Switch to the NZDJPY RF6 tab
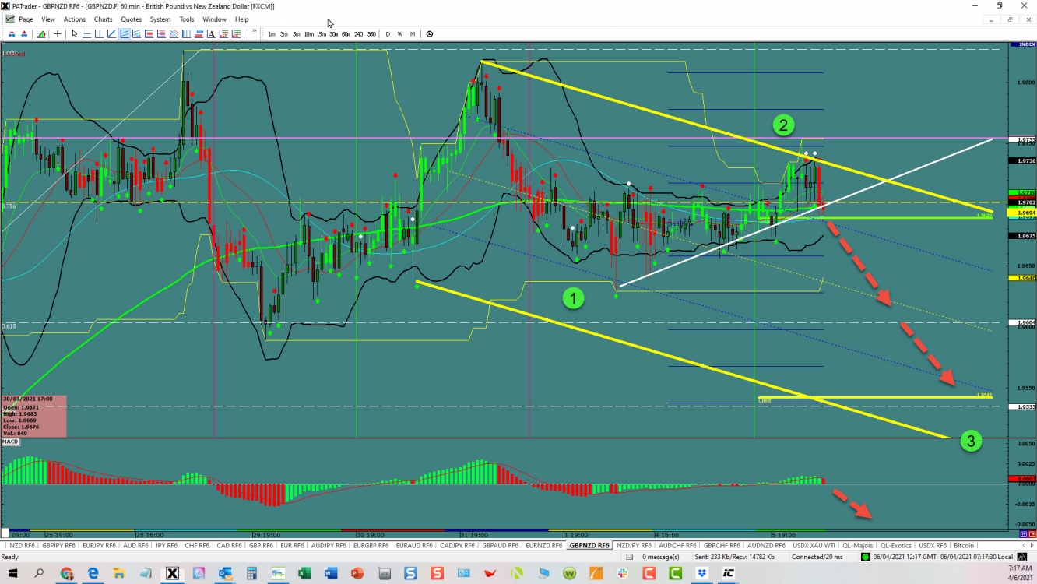Viewport: 1037px width, 584px height. [633, 546]
